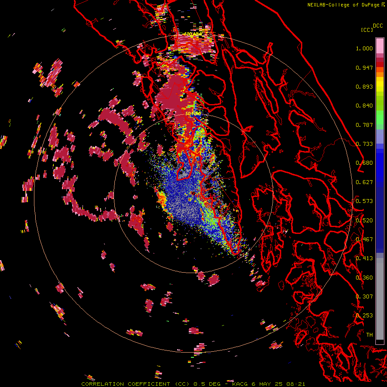Select the 0.947 scale value
The height and width of the screenshot is (387, 387).
364,68
